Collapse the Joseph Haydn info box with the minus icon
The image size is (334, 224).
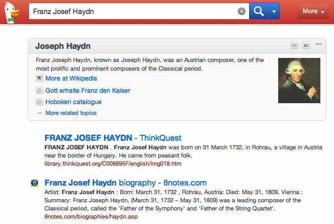pos(319,44)
